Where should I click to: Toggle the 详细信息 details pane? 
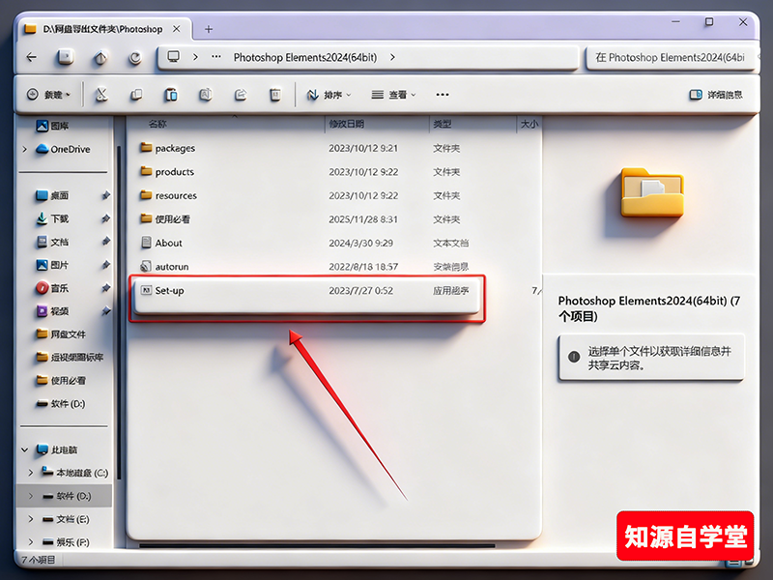point(716,95)
